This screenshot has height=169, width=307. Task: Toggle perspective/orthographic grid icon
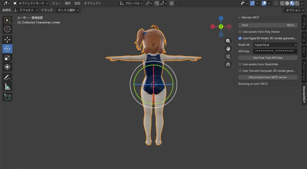point(228,65)
